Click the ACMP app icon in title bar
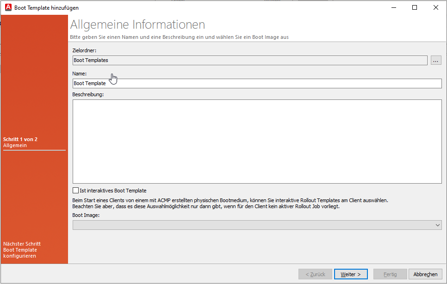Image resolution: width=447 pixels, height=284 pixels. [8, 7]
